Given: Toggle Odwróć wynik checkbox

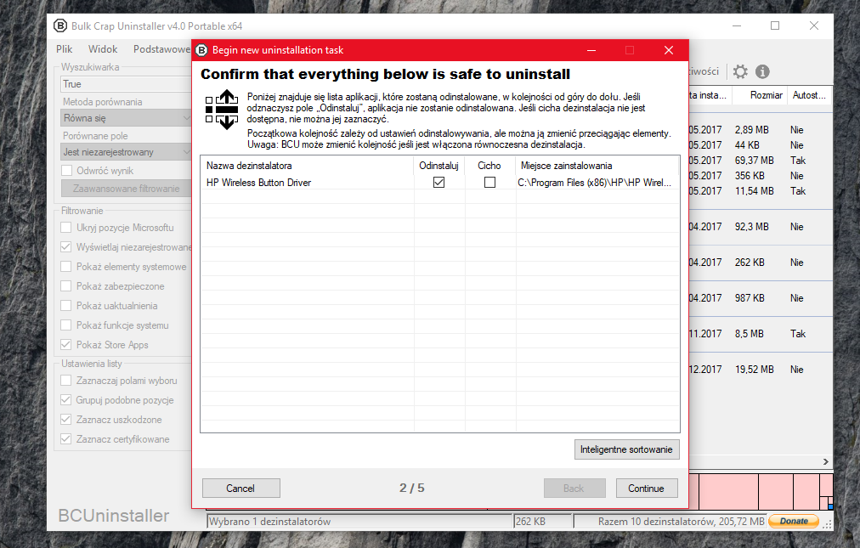Looking at the screenshot, I should [67, 171].
